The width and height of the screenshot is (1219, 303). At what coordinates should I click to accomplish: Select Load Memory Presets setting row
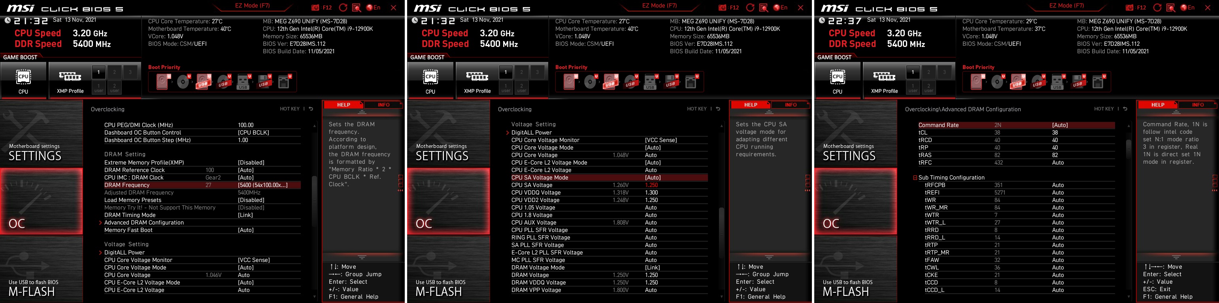(x=202, y=200)
